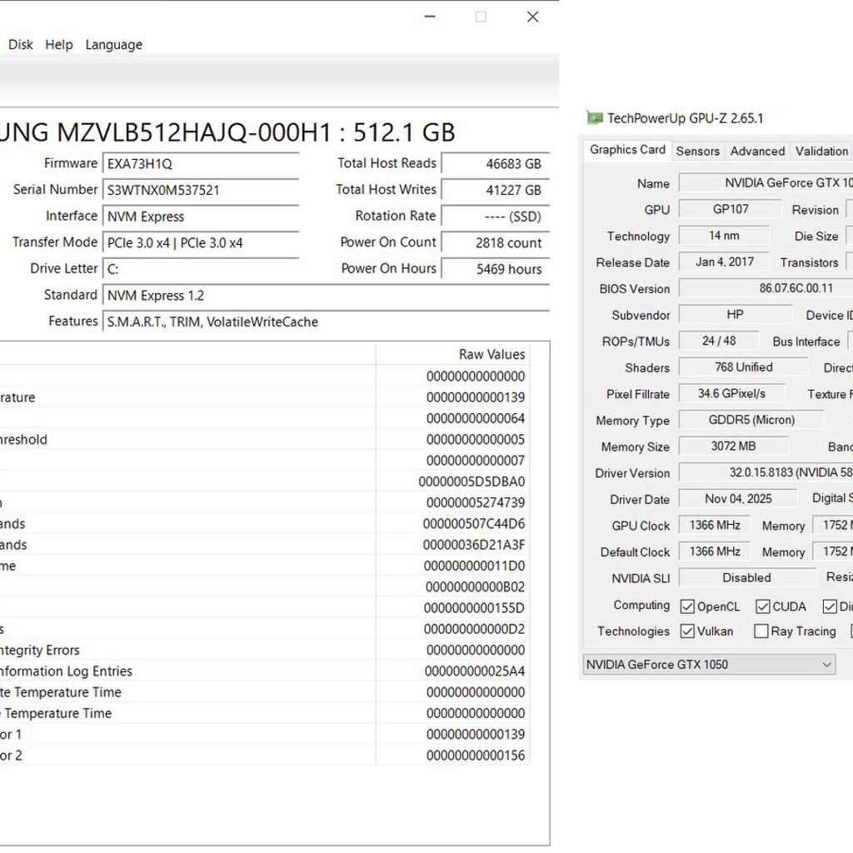Click the Firmware field EXA73H1Q
The image size is (853, 853).
tap(201, 164)
